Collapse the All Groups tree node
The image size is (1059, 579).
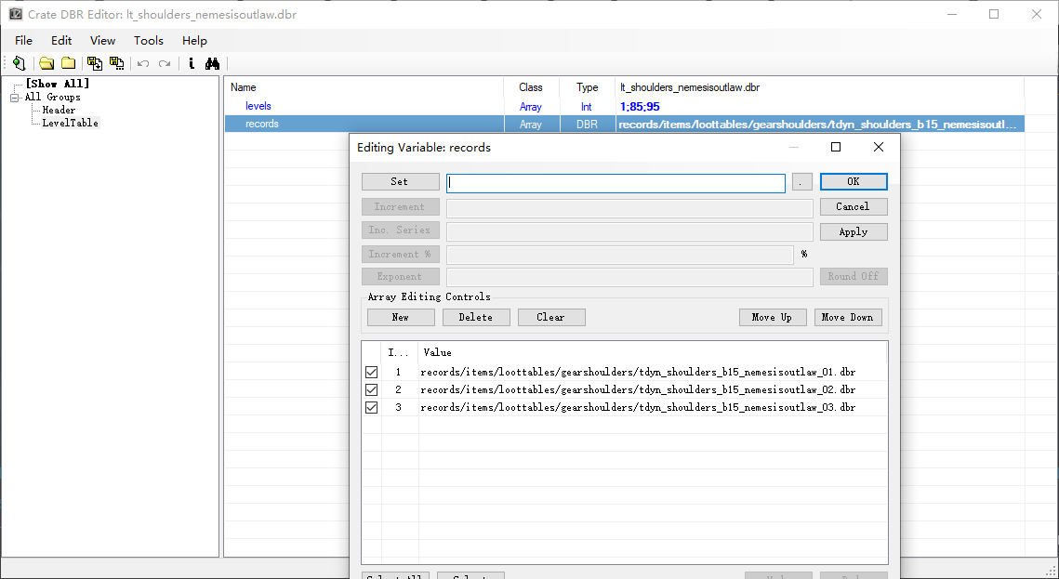point(14,98)
